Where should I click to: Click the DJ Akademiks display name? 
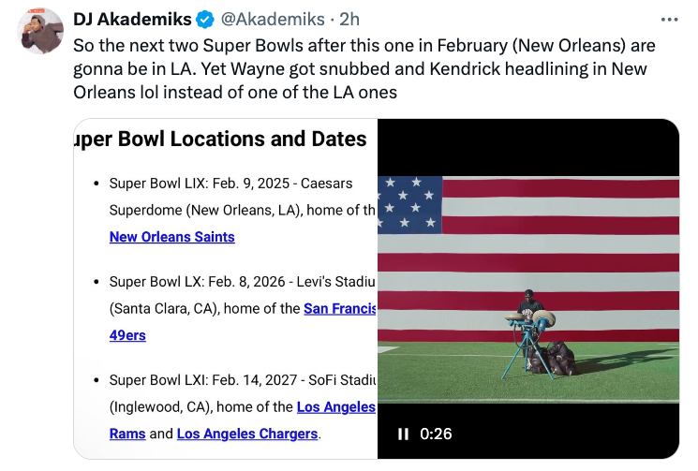132,20
